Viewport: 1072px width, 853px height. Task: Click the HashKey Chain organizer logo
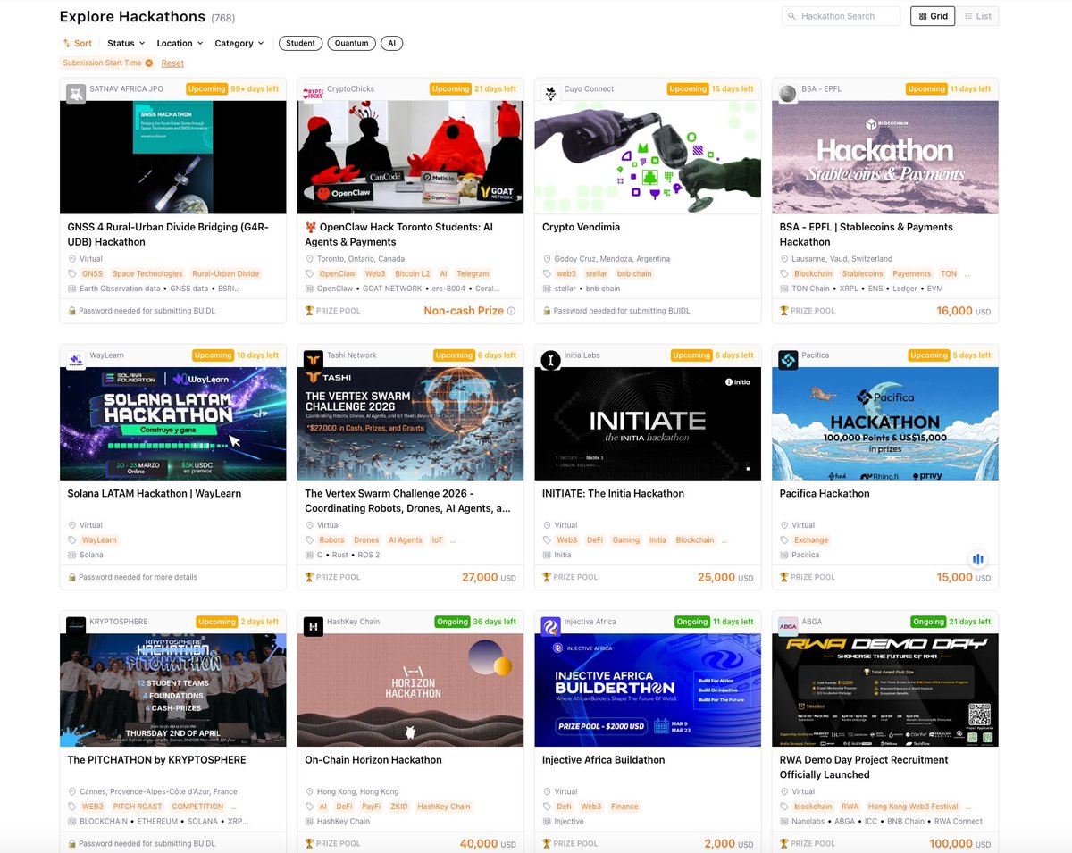[314, 626]
